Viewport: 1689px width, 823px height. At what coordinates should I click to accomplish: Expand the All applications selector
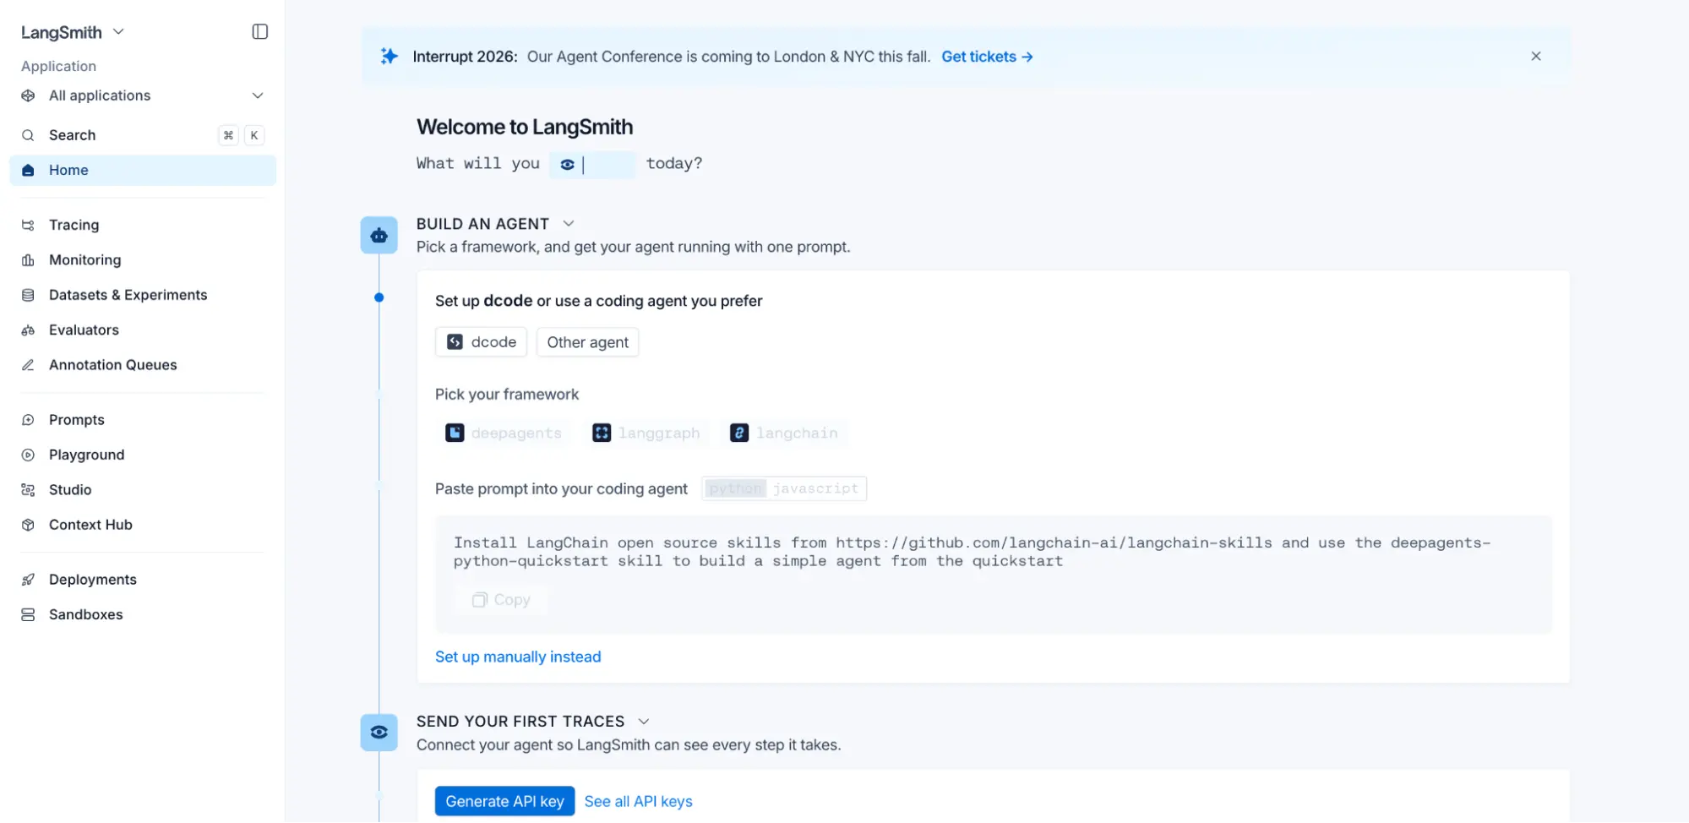[x=143, y=95]
